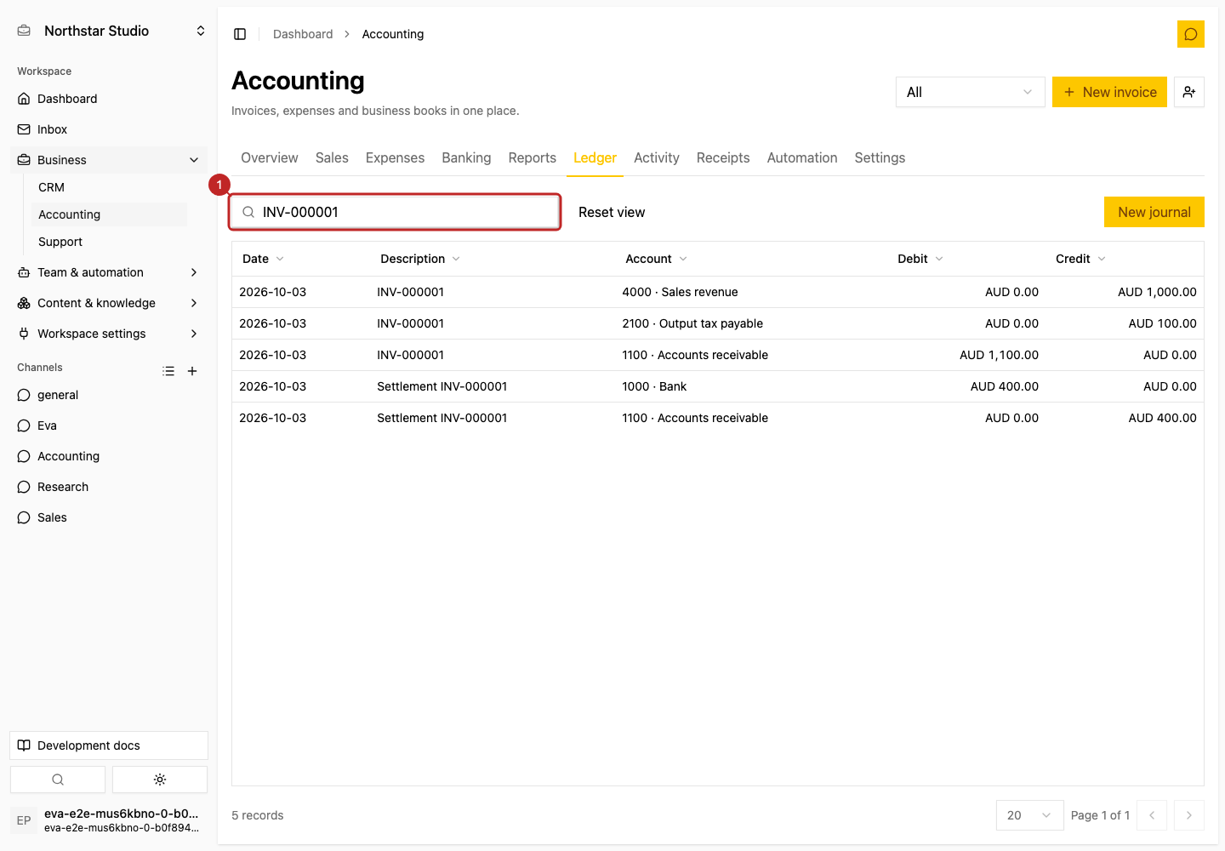This screenshot has height=851, width=1225.
Task: Click the AUD 1,100.00 debit cell
Action: pyautogui.click(x=999, y=355)
